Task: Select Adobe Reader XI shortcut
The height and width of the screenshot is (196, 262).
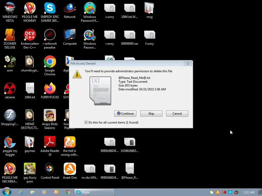Action: [x=50, y=146]
